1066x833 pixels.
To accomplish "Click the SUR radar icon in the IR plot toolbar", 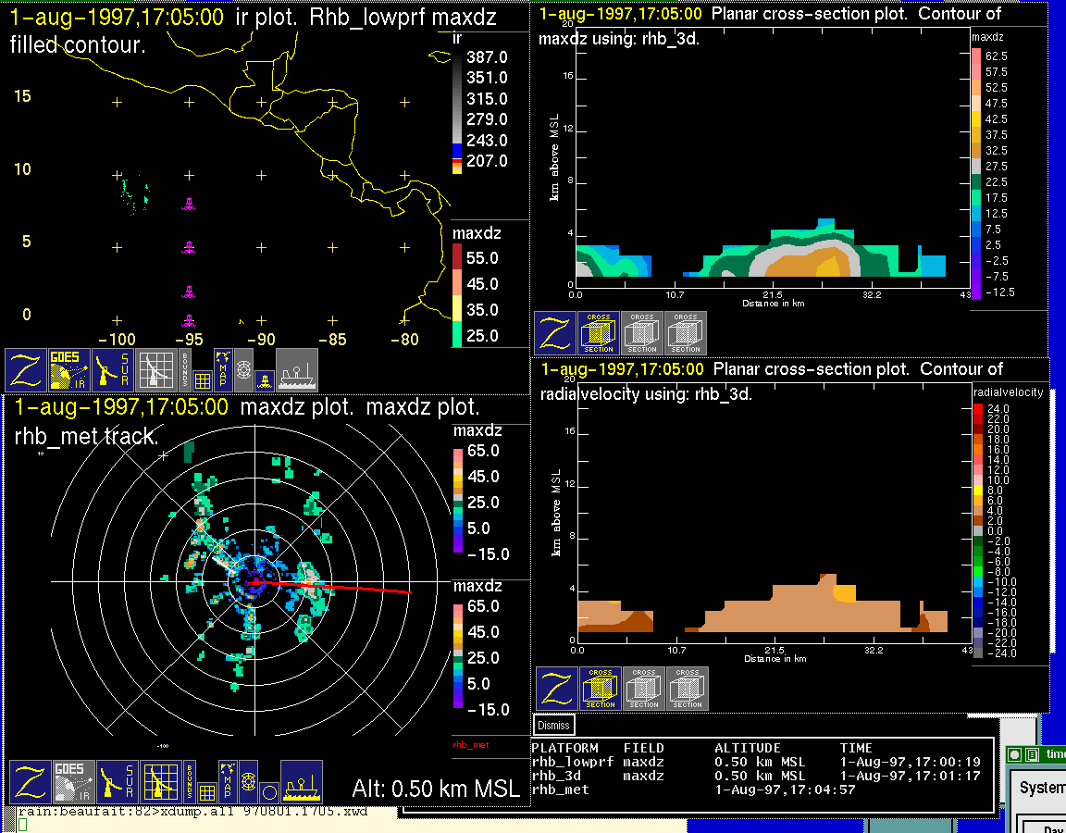I will (114, 370).
